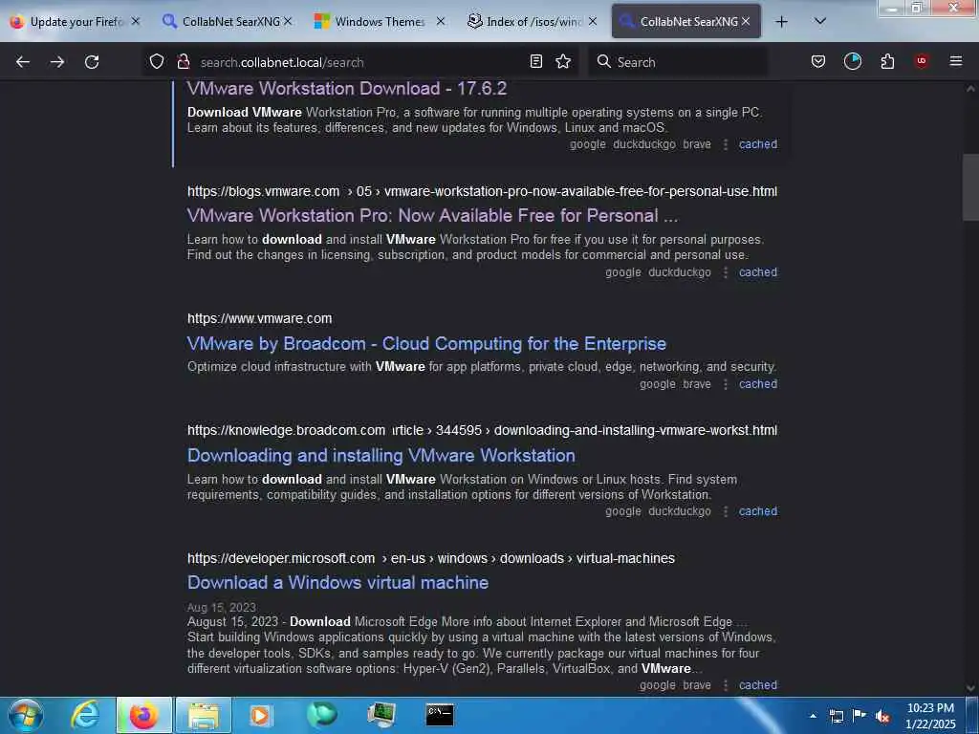Screen dimensions: 979x734
Task: Open Action Center flag icon
Action: 859,715
